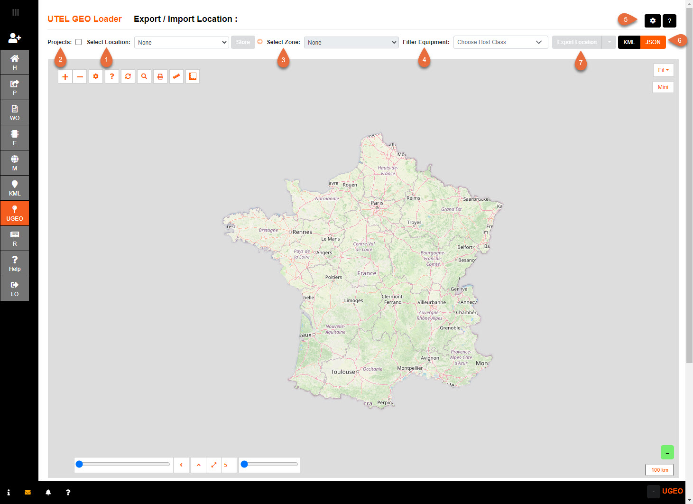Toggle the Projects checkbox
The height and width of the screenshot is (504, 693).
pos(78,42)
